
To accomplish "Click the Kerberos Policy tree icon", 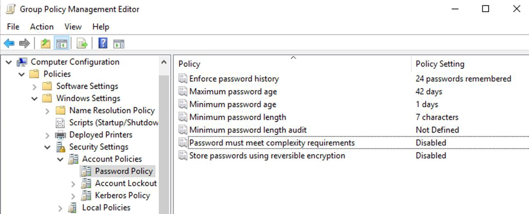I will 86,195.
